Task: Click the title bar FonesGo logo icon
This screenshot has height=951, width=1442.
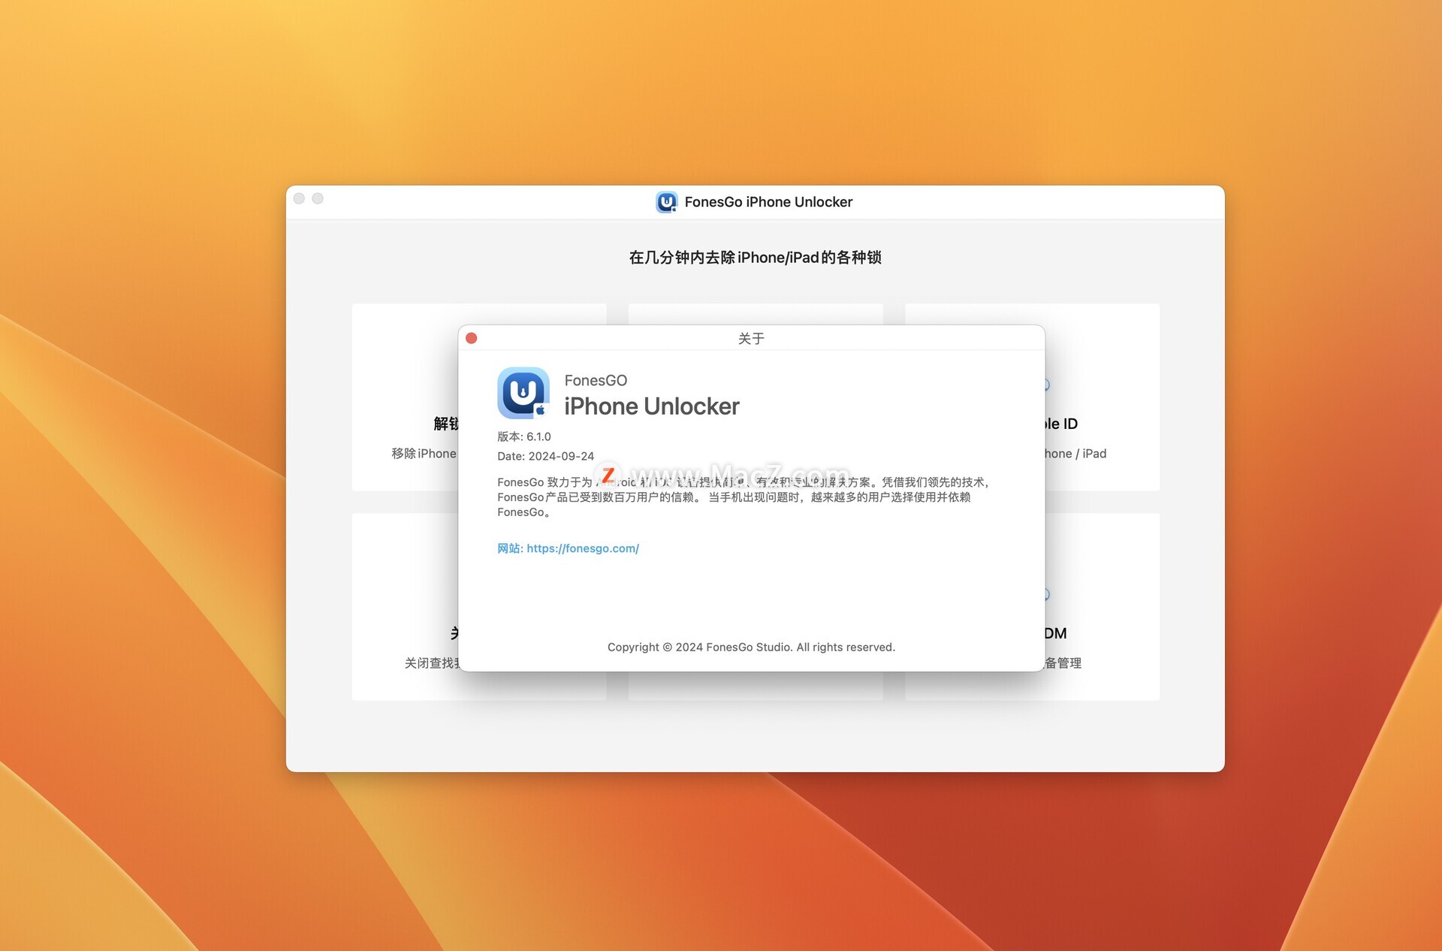Action: [x=666, y=202]
